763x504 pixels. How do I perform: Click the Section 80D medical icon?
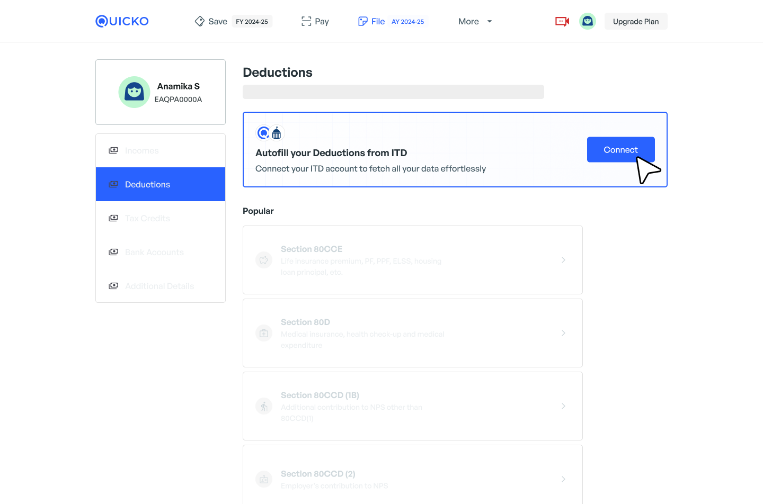pos(264,334)
